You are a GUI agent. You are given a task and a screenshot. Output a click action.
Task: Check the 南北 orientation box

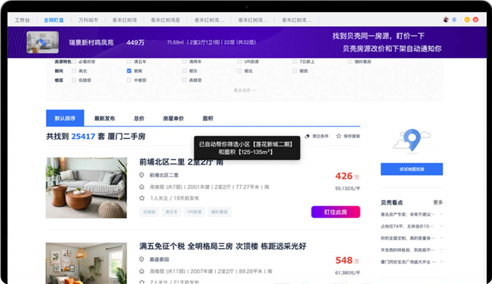pyautogui.click(x=74, y=71)
